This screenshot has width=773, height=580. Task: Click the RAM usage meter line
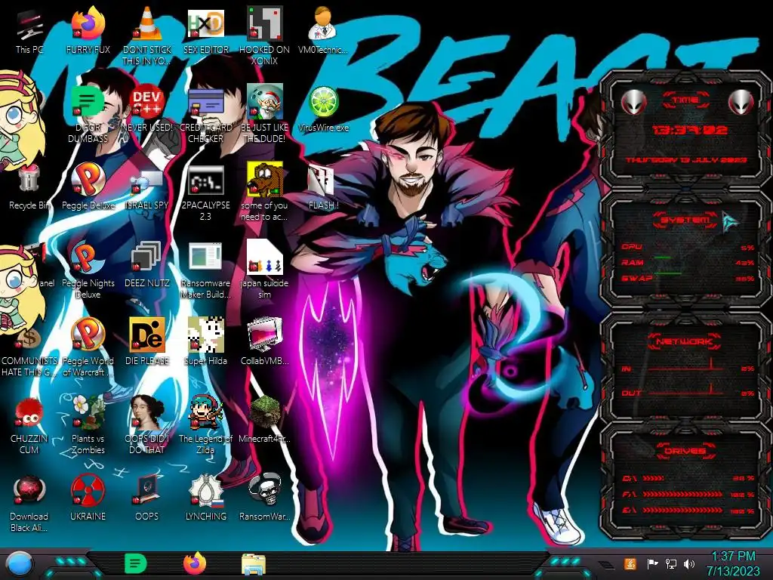[663, 258]
